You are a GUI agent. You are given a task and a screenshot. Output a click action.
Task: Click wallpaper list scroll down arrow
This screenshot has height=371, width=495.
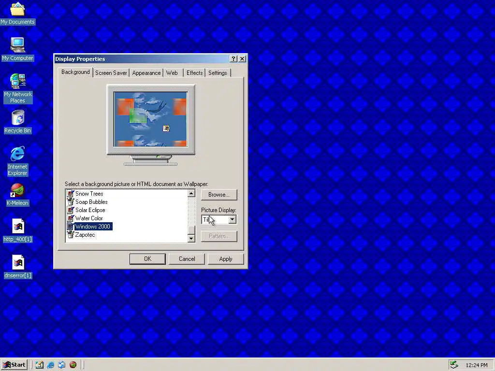[191, 238]
